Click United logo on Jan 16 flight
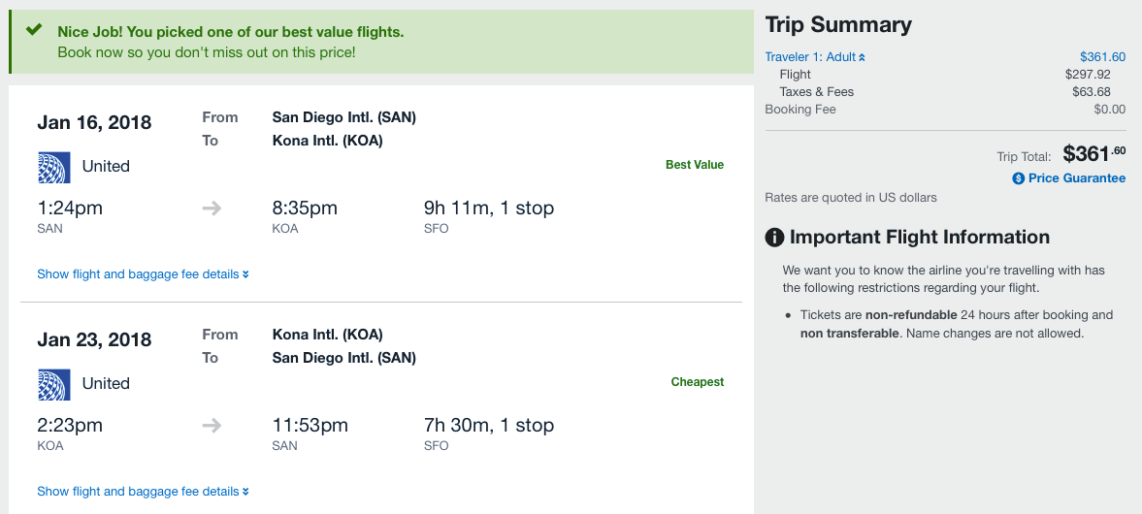Screen dimensions: 1142x514 pos(54,167)
